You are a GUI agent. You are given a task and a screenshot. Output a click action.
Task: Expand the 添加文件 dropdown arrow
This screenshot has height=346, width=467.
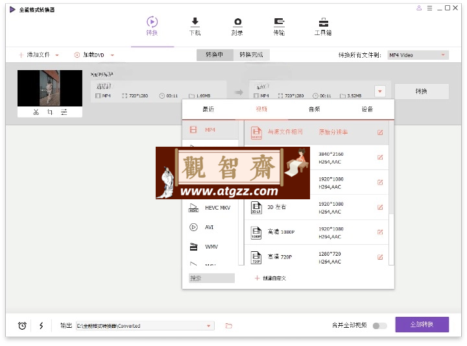pyautogui.click(x=57, y=55)
